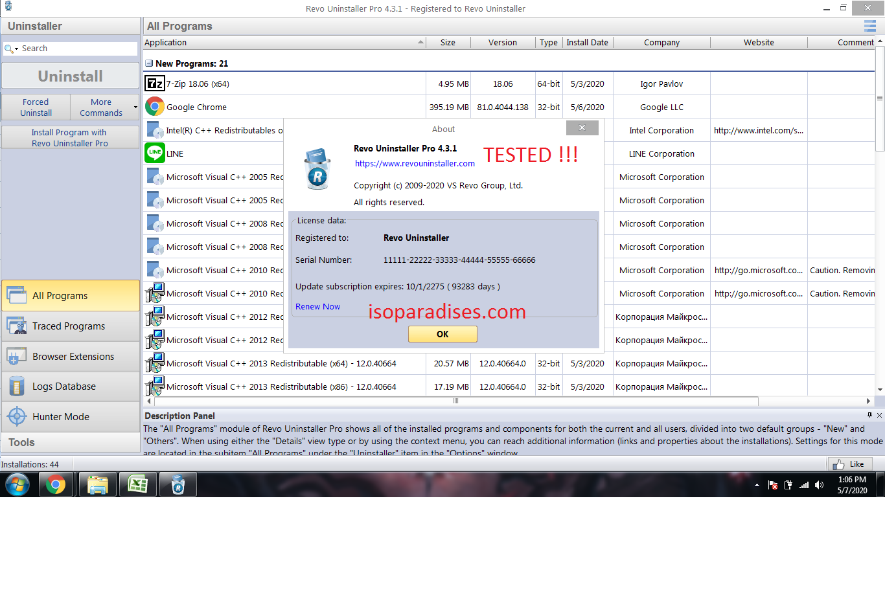Click the Uninstaller section header
The width and height of the screenshot is (885, 593).
point(71,26)
